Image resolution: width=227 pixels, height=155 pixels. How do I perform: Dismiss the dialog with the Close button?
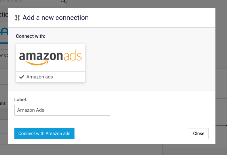199,134
